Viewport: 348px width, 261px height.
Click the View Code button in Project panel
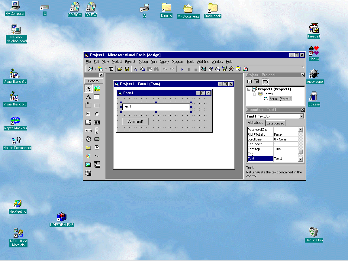click(x=250, y=82)
